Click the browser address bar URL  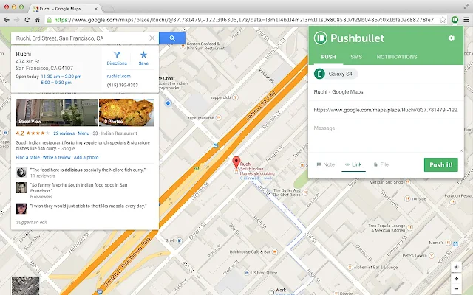[244, 20]
